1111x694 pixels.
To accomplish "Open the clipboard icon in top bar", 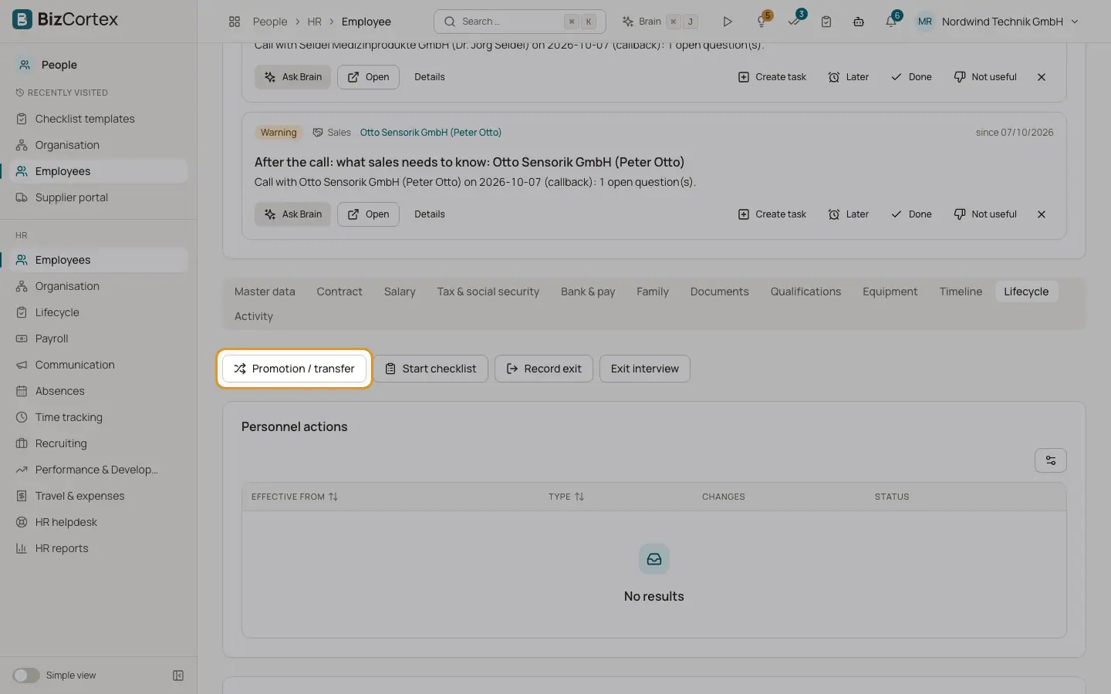I will pyautogui.click(x=826, y=22).
